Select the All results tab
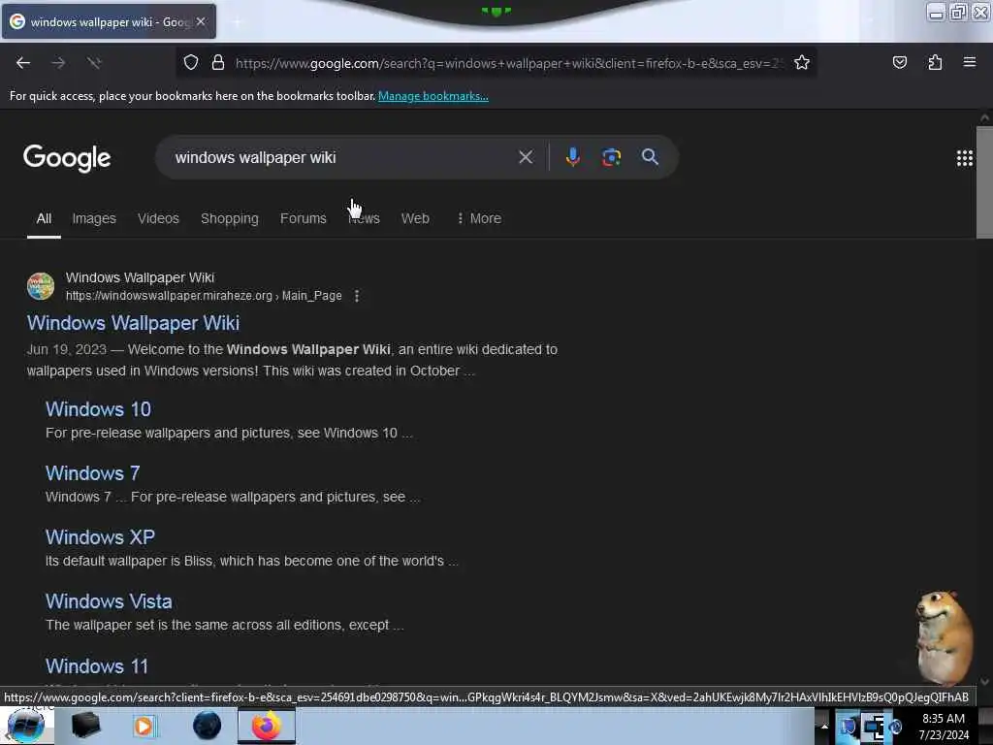This screenshot has width=993, height=745. 44,218
